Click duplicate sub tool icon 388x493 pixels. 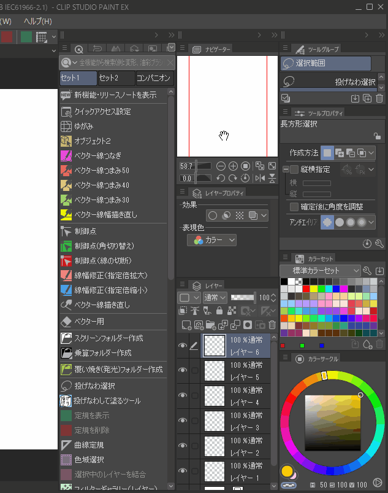click(367, 98)
